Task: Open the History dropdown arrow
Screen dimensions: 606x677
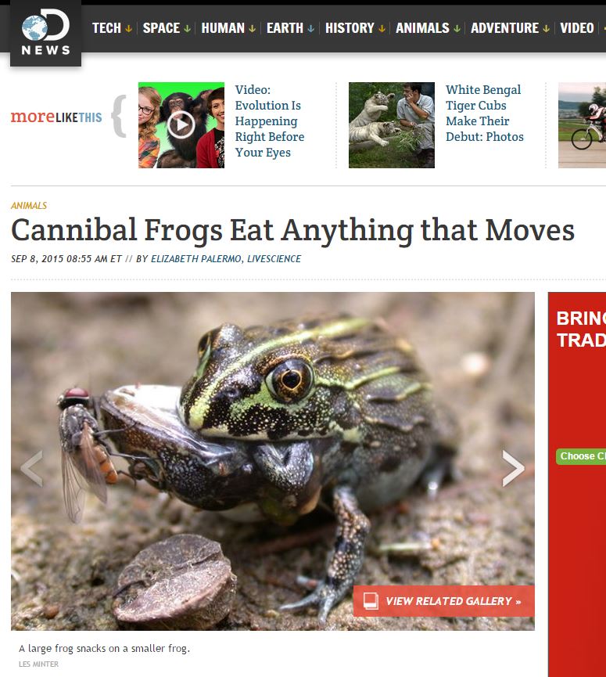Action: [382, 28]
